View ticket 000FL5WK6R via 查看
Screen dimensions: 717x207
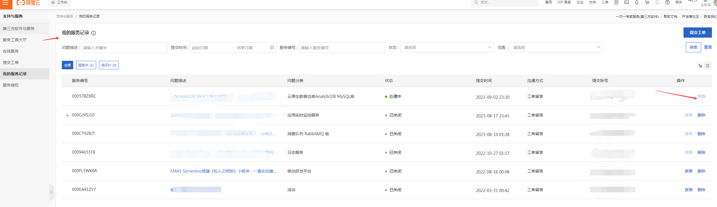tap(689, 171)
